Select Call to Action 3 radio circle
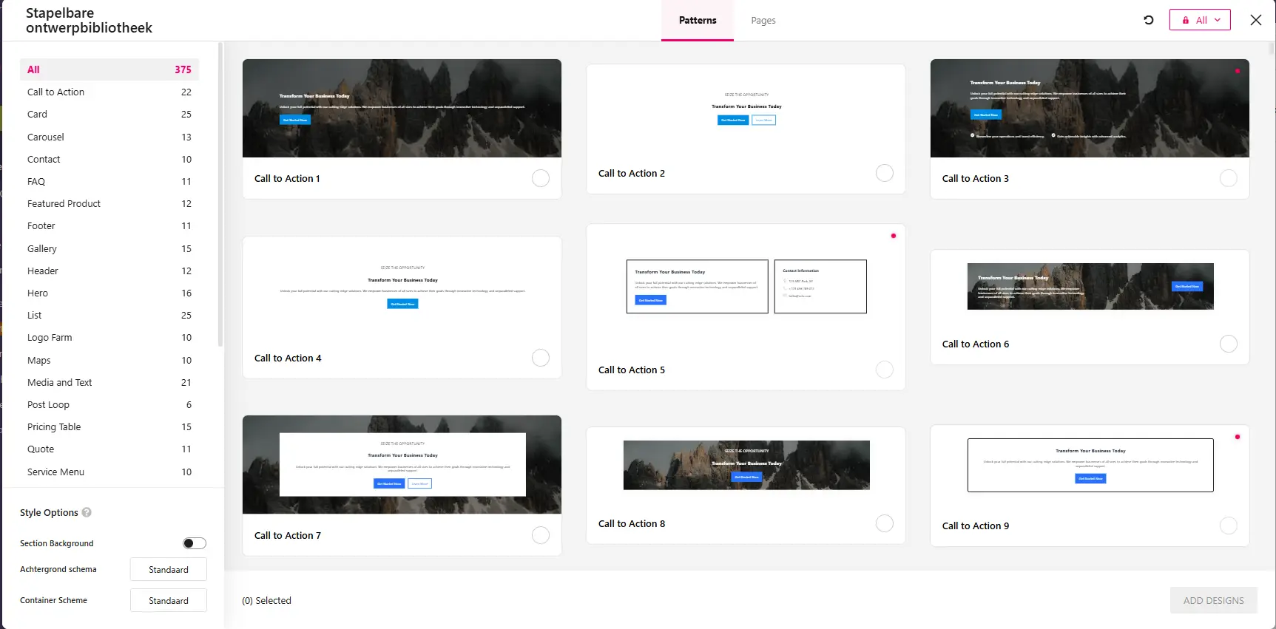 coord(1229,178)
